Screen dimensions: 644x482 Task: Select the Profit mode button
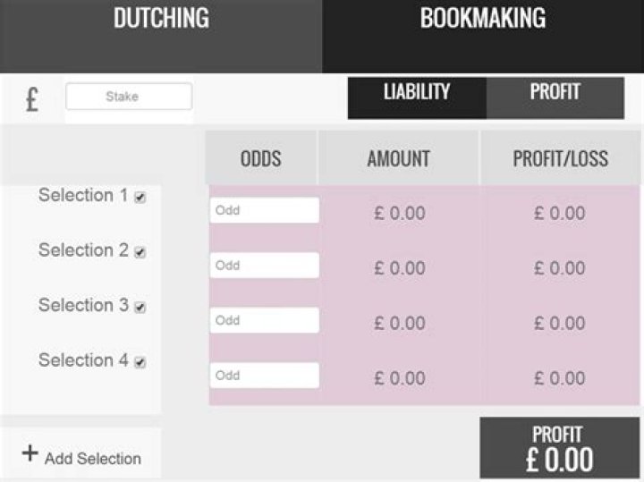coord(555,92)
